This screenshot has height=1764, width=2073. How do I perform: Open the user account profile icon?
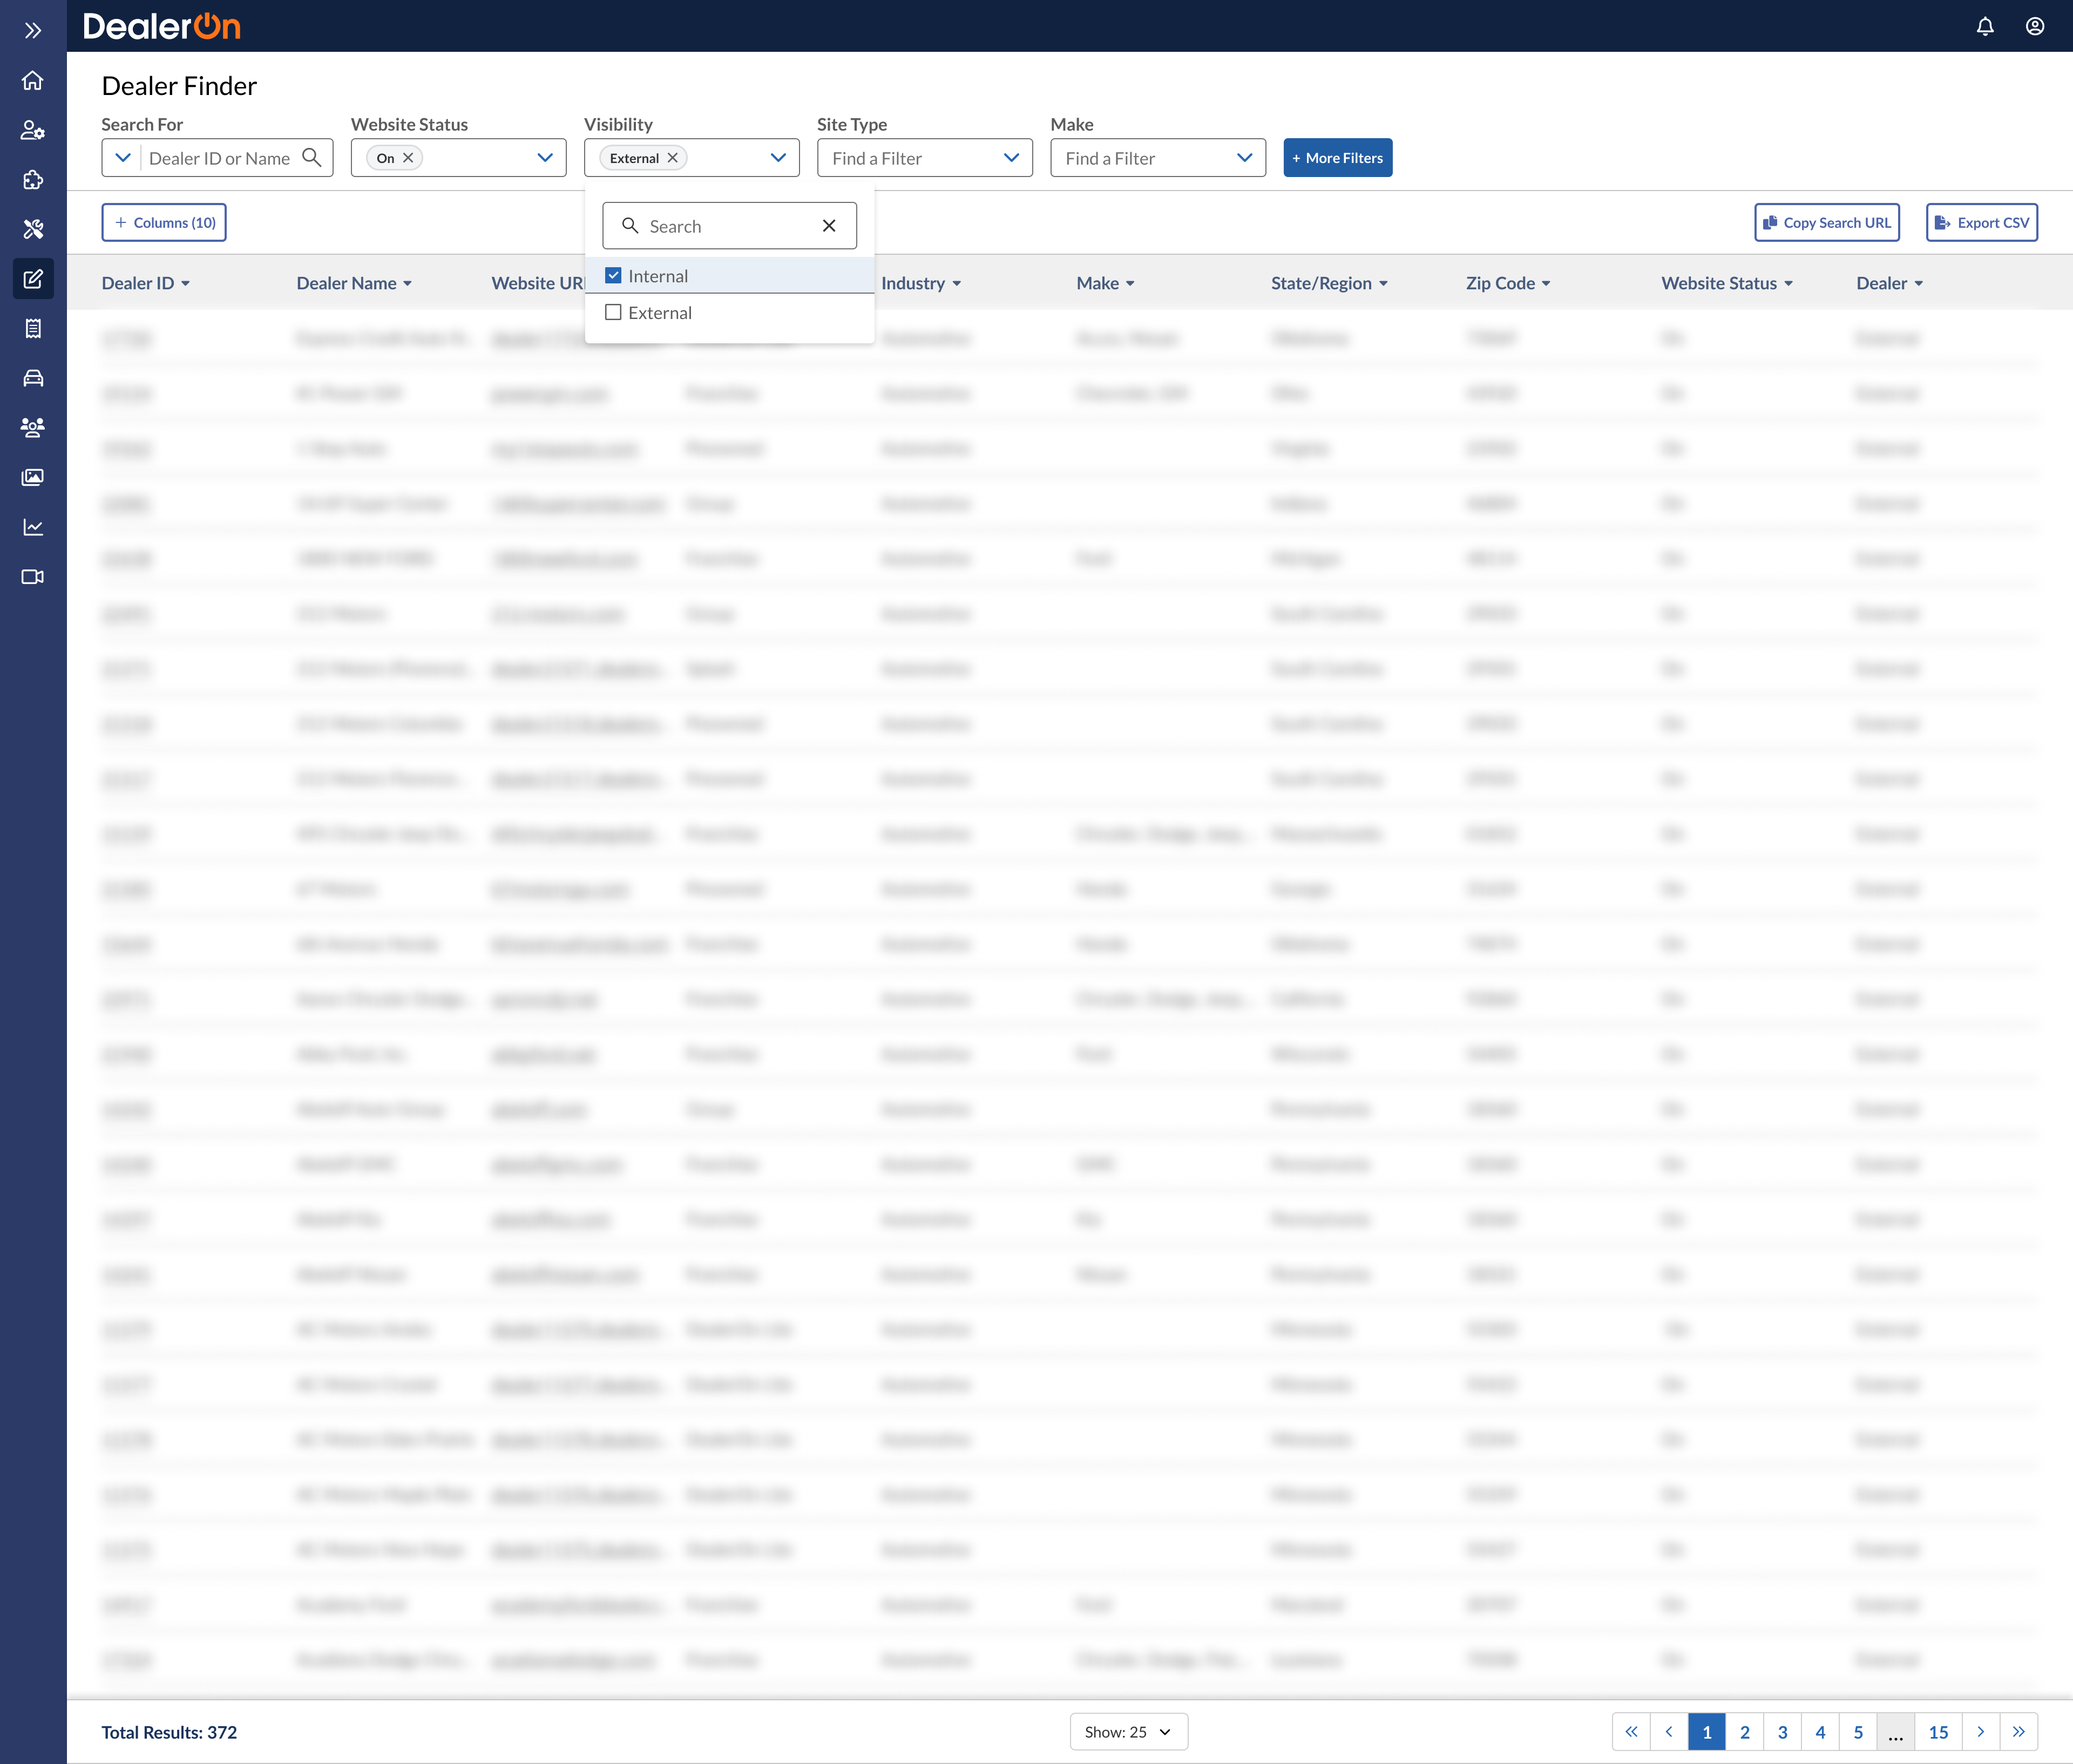tap(2035, 27)
